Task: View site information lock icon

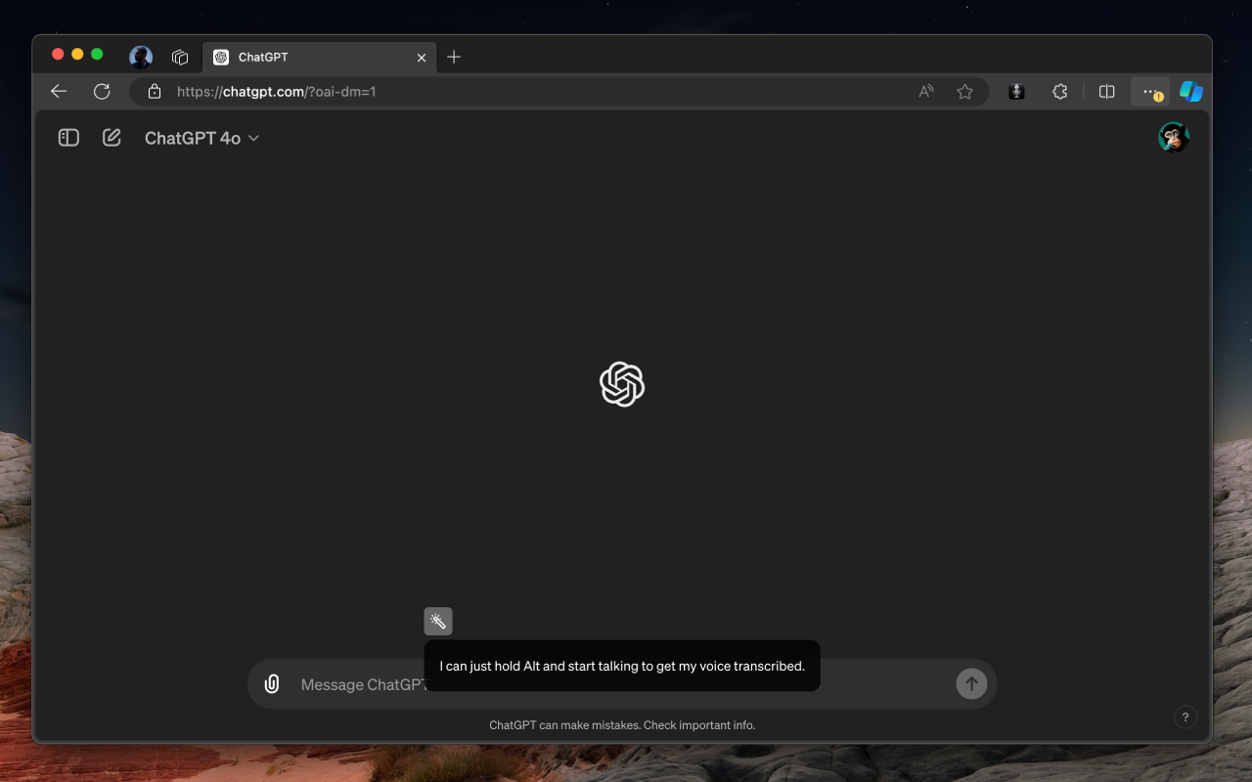Action: pos(154,91)
